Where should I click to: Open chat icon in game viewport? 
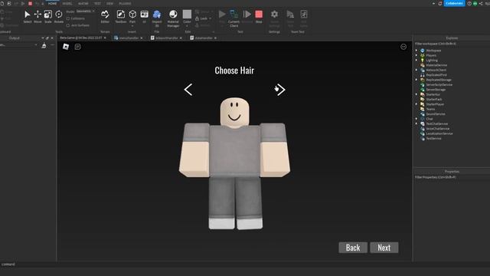click(77, 47)
